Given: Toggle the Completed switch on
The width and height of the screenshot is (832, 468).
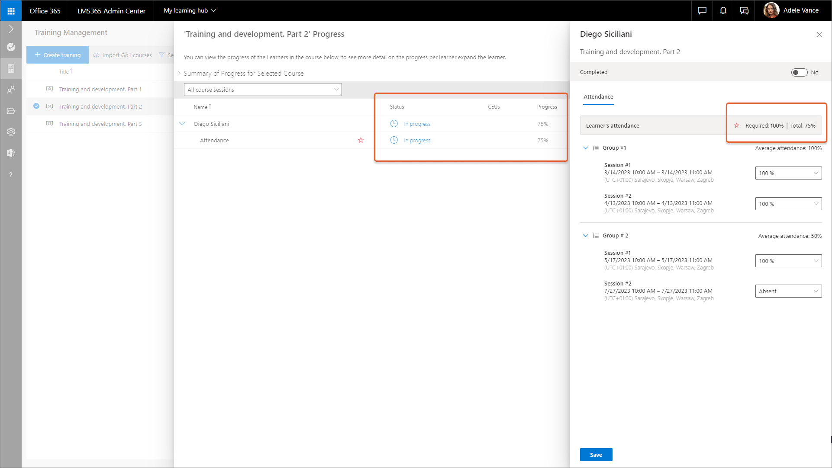Looking at the screenshot, I should [x=799, y=72].
